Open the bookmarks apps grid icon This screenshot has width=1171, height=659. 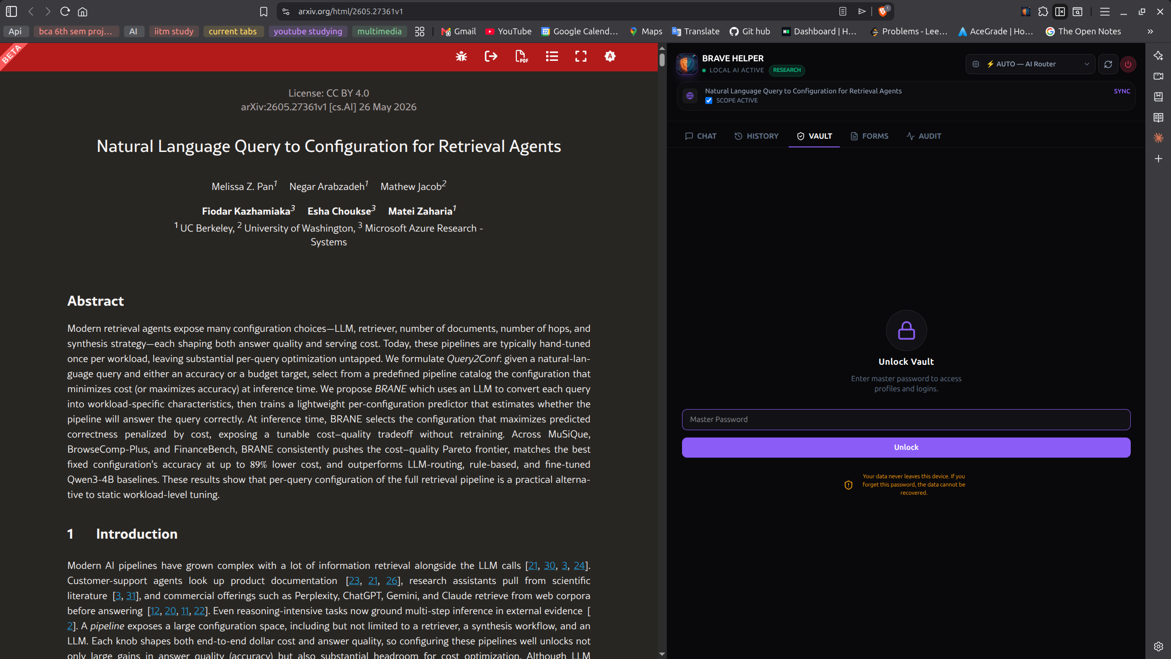point(419,32)
